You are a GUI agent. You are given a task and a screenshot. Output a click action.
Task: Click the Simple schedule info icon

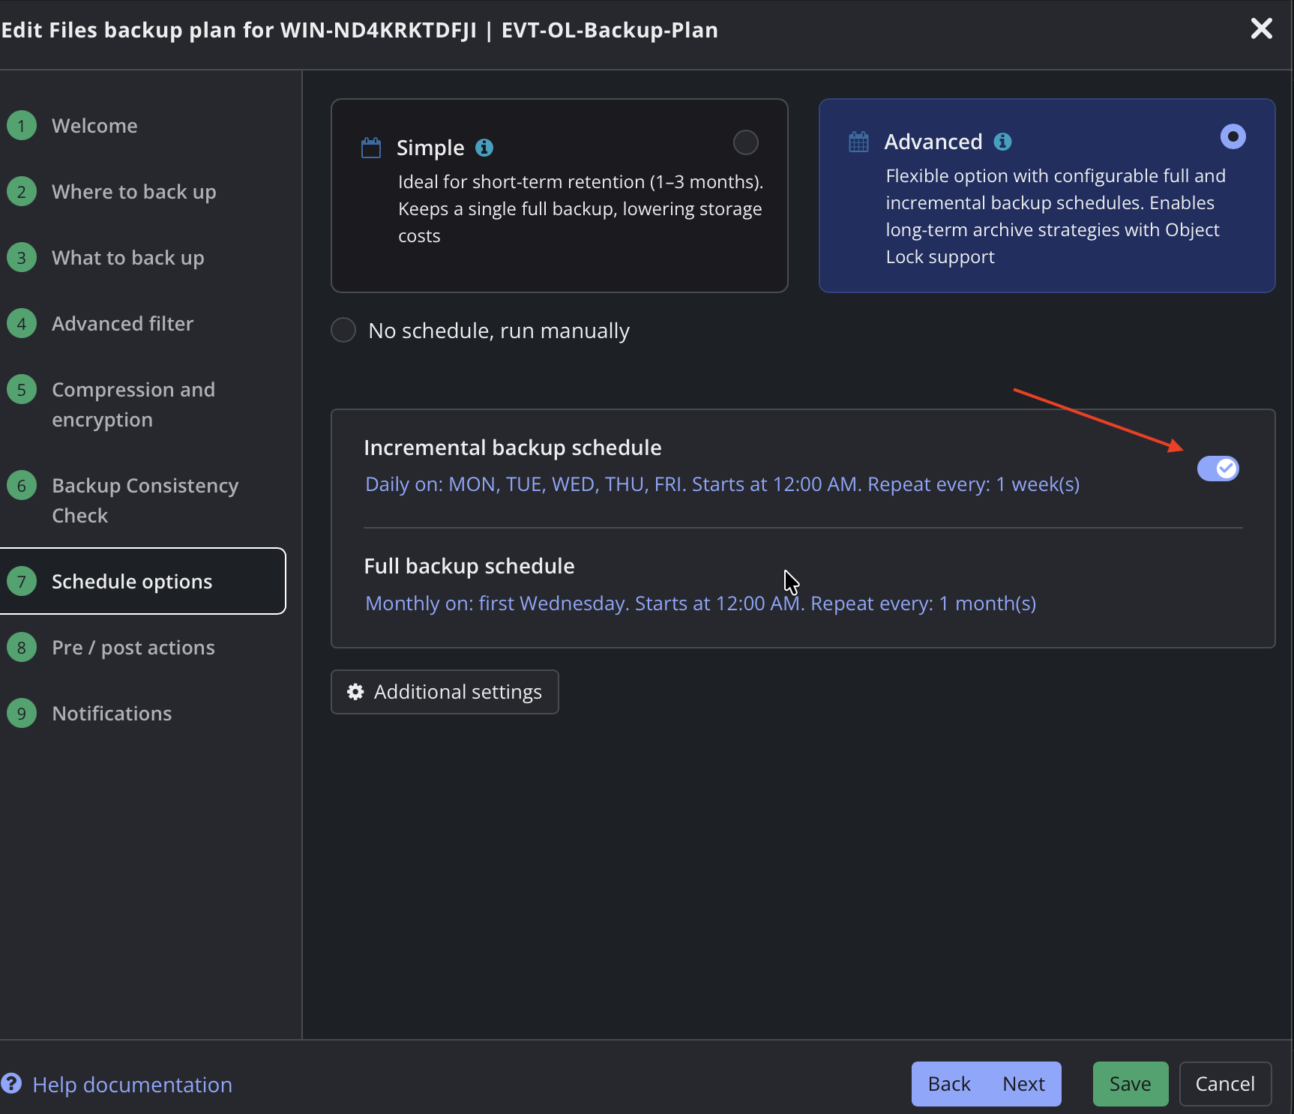[x=484, y=148]
